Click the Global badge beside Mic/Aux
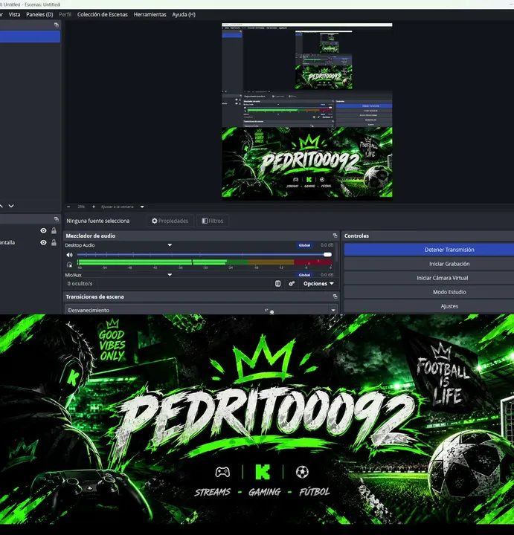The image size is (514, 535). pyautogui.click(x=304, y=275)
